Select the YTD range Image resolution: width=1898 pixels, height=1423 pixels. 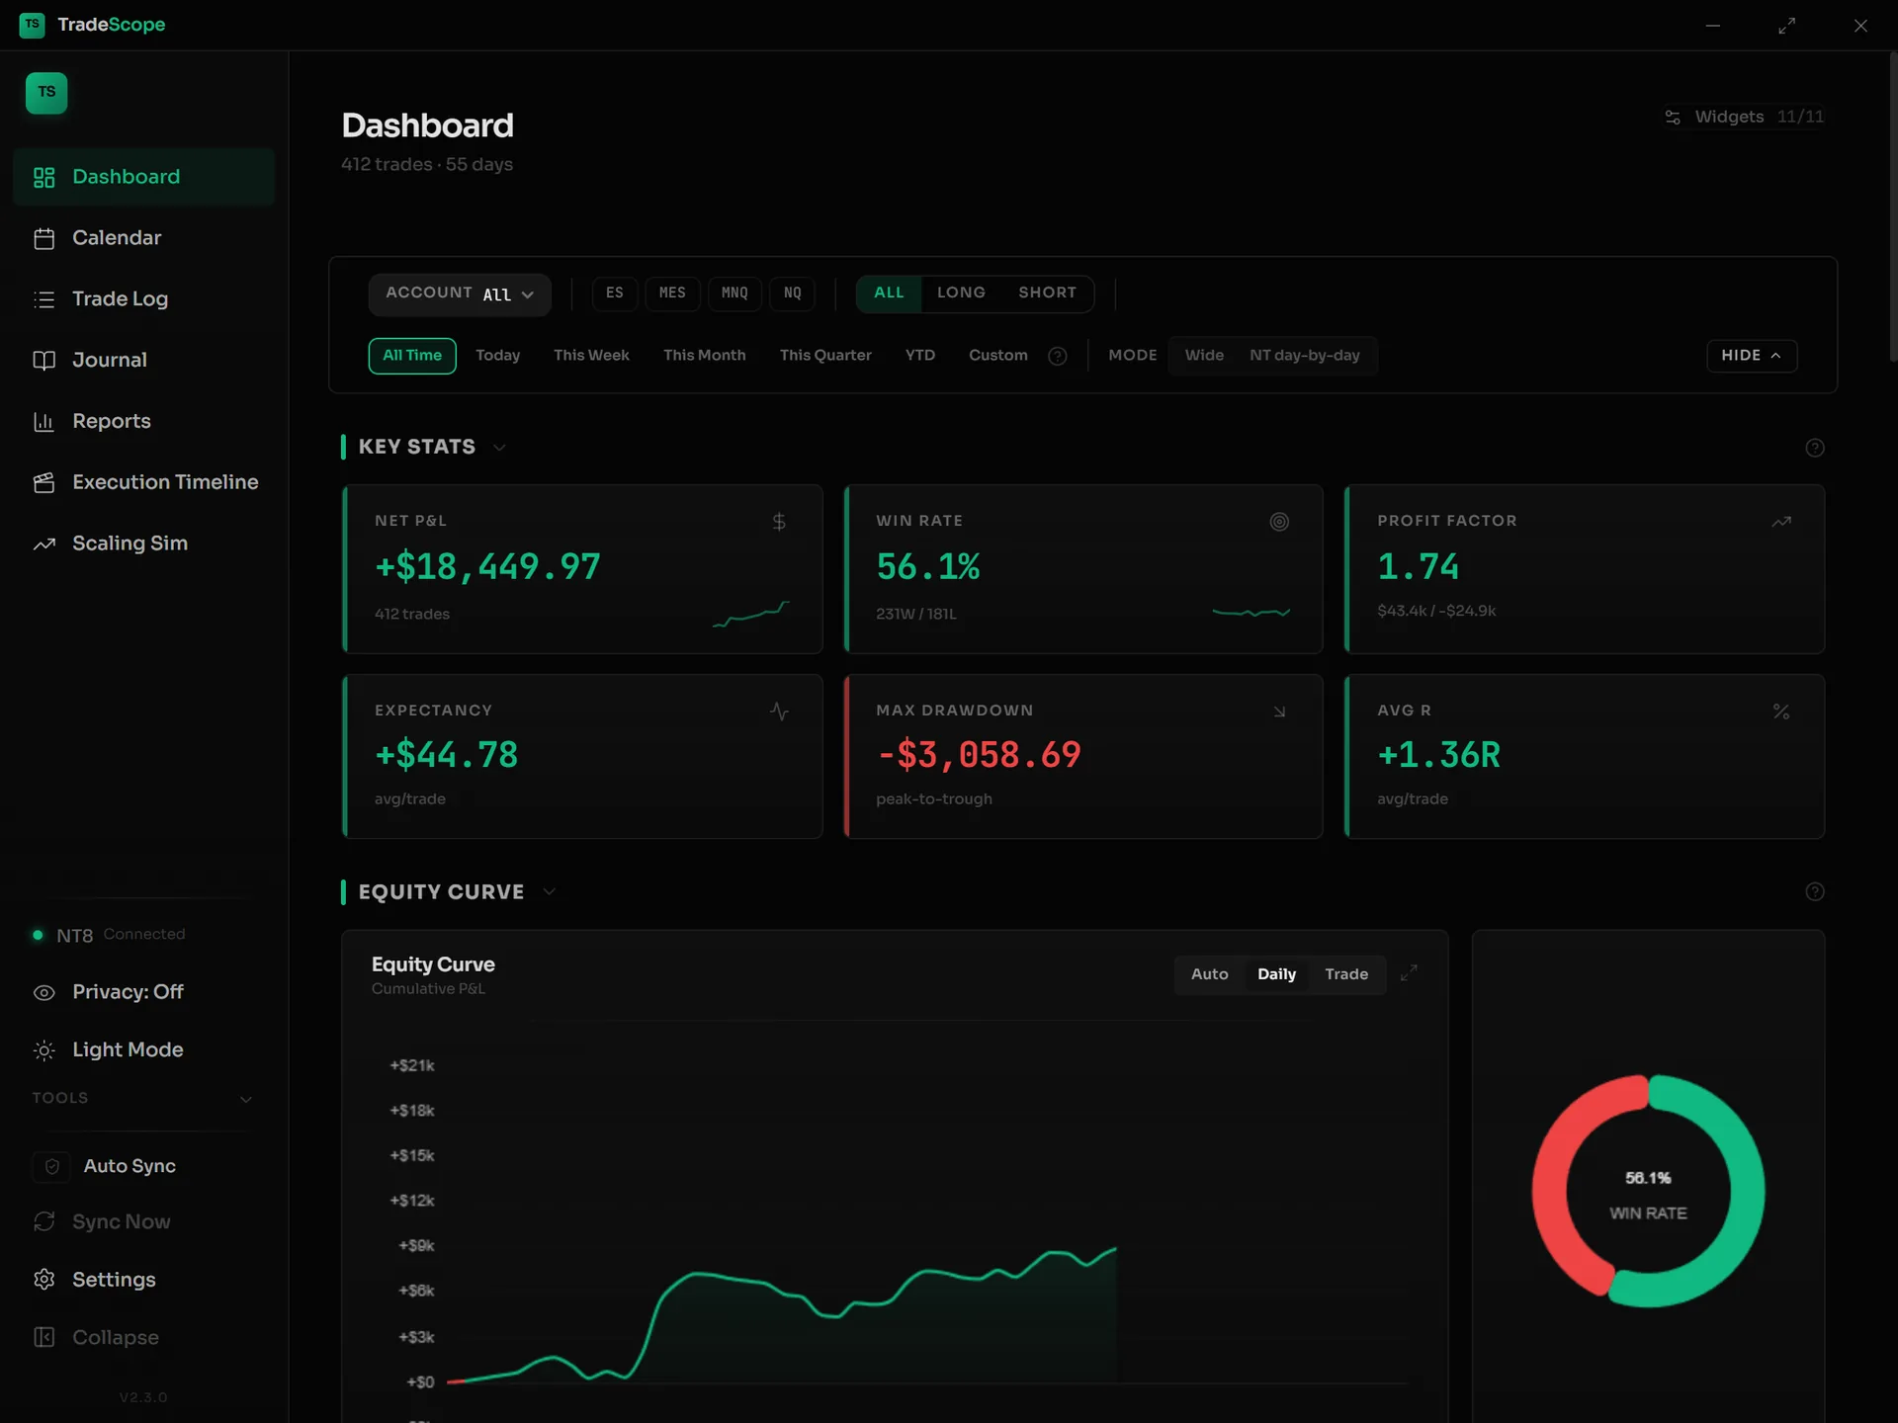(x=920, y=356)
